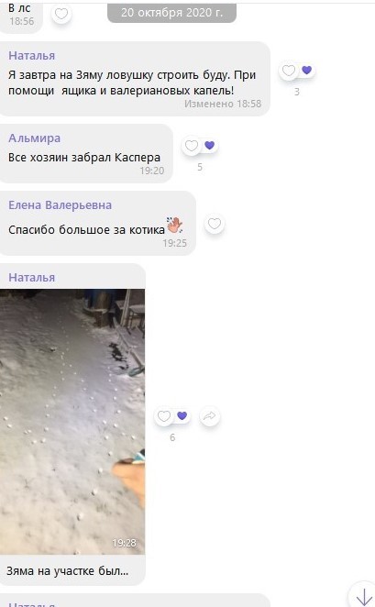Like Наталья's snow photo message
The height and width of the screenshot is (607, 375).
click(x=164, y=416)
